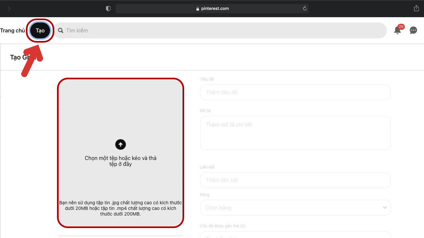
Task: Click the Safari privacy shield icon
Action: (x=108, y=9)
